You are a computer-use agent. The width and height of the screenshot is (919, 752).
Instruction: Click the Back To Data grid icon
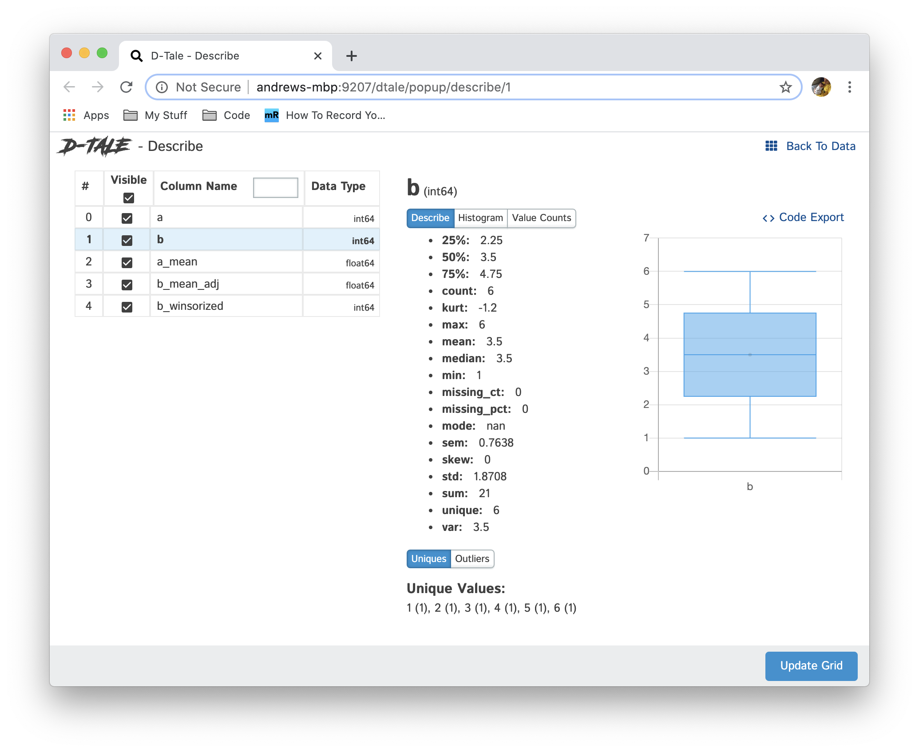click(x=771, y=146)
